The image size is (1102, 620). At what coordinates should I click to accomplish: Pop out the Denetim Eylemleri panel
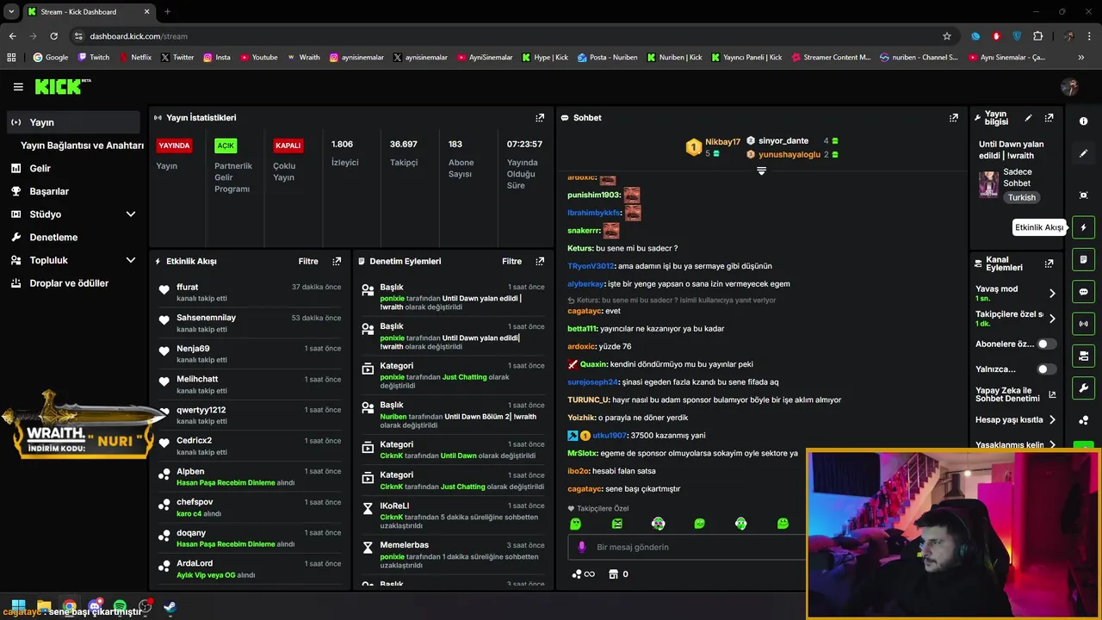[540, 261]
